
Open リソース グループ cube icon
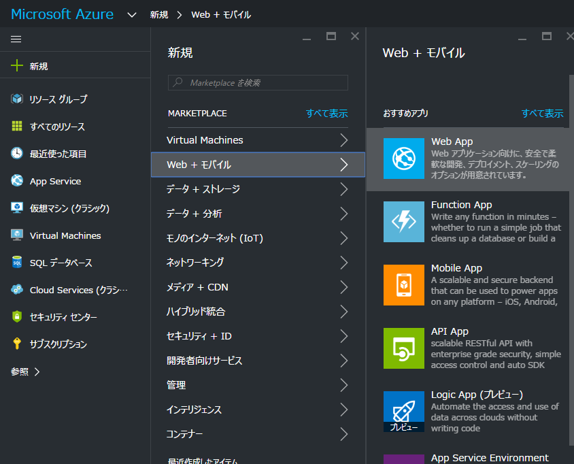point(17,99)
